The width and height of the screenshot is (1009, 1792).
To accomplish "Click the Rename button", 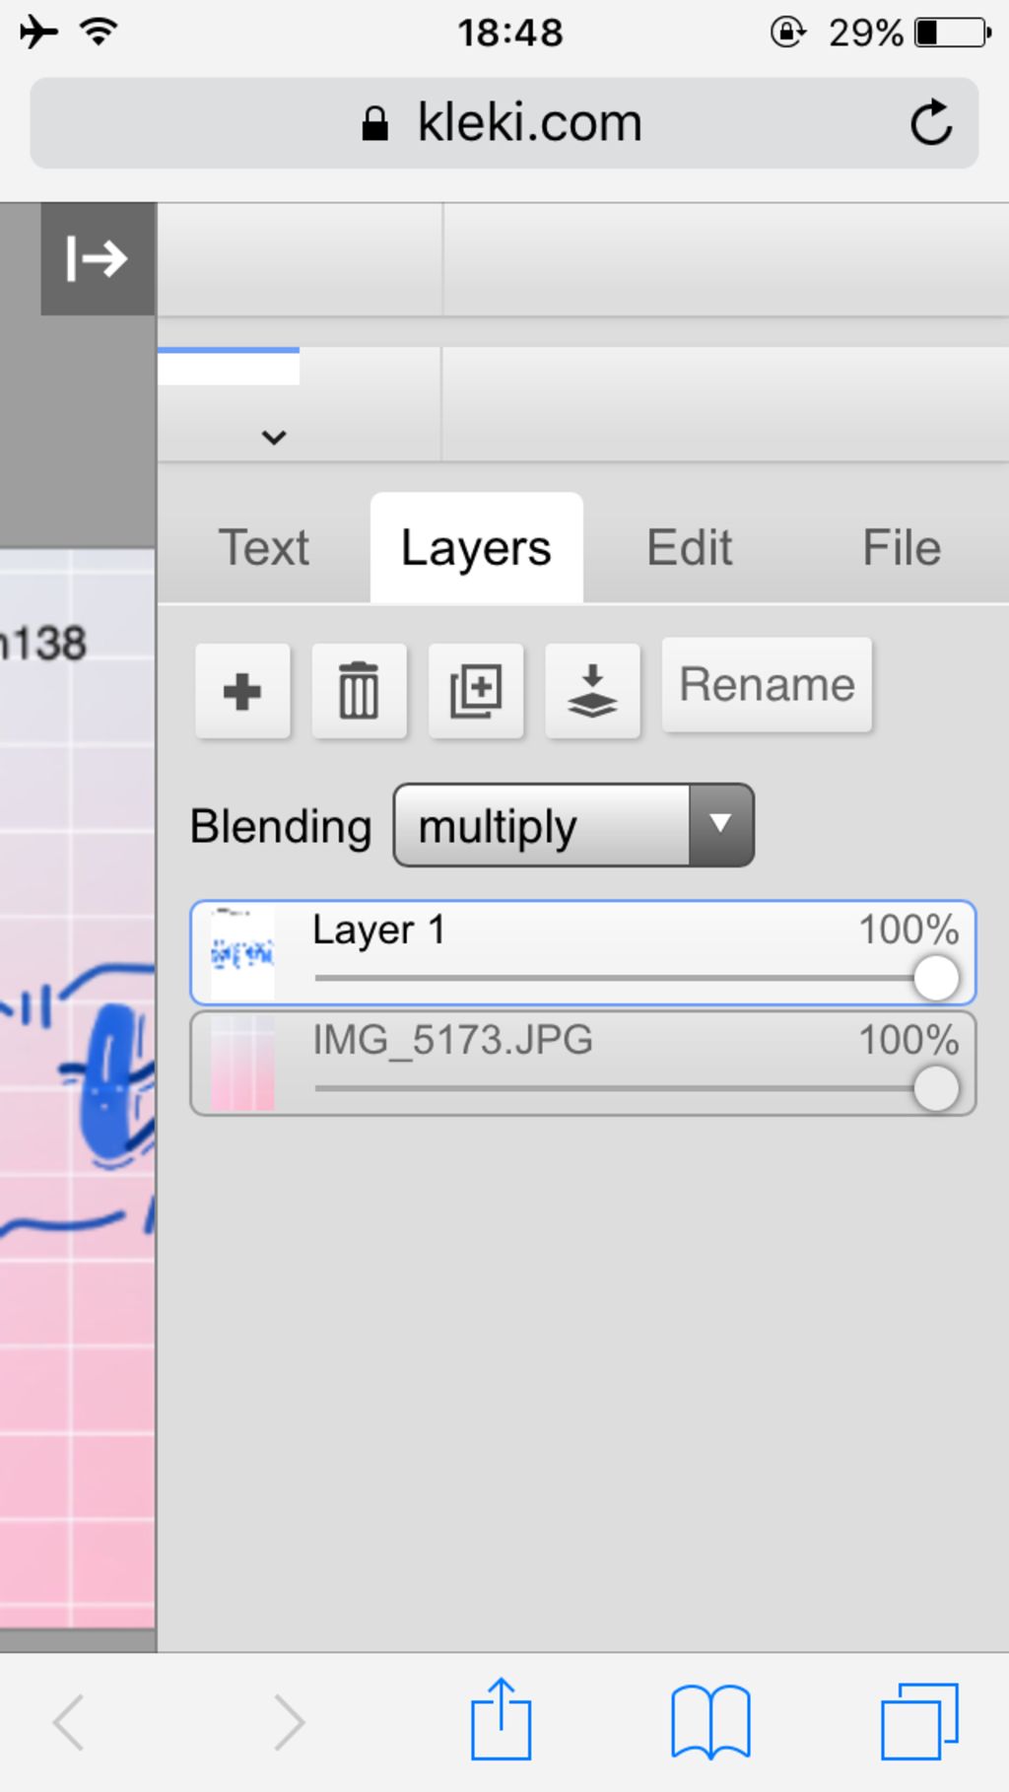I will (767, 685).
